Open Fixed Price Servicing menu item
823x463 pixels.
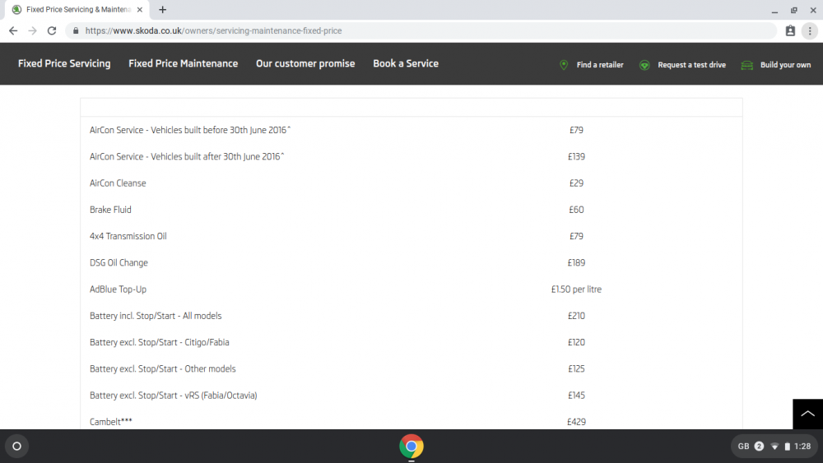pos(64,63)
